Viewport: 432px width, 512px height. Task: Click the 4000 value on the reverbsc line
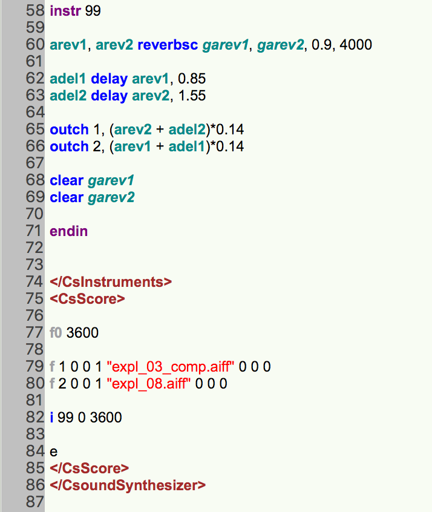click(x=356, y=45)
